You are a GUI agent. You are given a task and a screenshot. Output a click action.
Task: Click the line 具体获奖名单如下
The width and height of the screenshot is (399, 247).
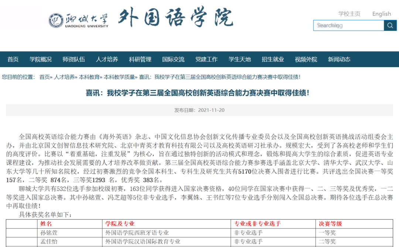click(45, 215)
